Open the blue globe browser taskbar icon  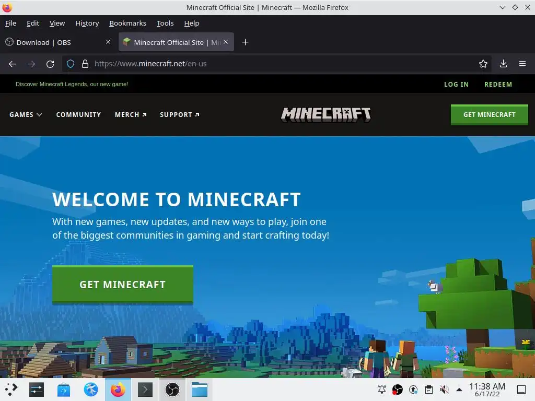click(x=91, y=390)
